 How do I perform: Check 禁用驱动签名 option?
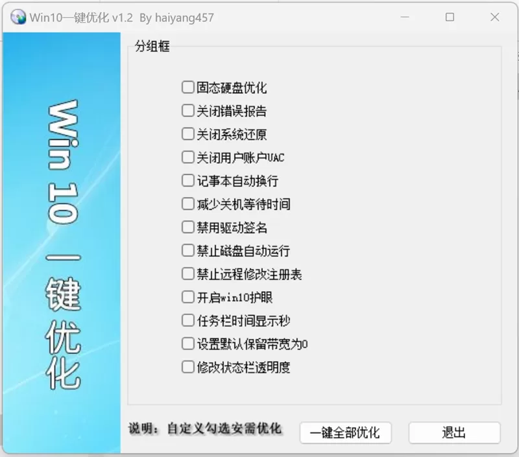tap(187, 227)
